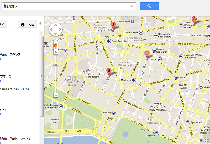
Task: Click Auber RER station icon
Action: 160,59
